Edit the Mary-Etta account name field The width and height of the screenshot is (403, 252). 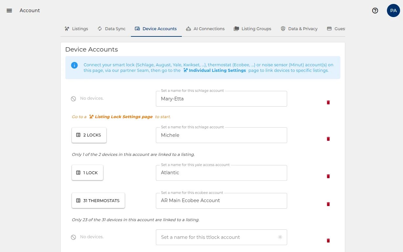click(x=222, y=99)
